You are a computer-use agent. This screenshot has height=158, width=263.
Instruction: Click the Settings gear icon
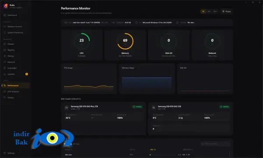tap(5, 153)
